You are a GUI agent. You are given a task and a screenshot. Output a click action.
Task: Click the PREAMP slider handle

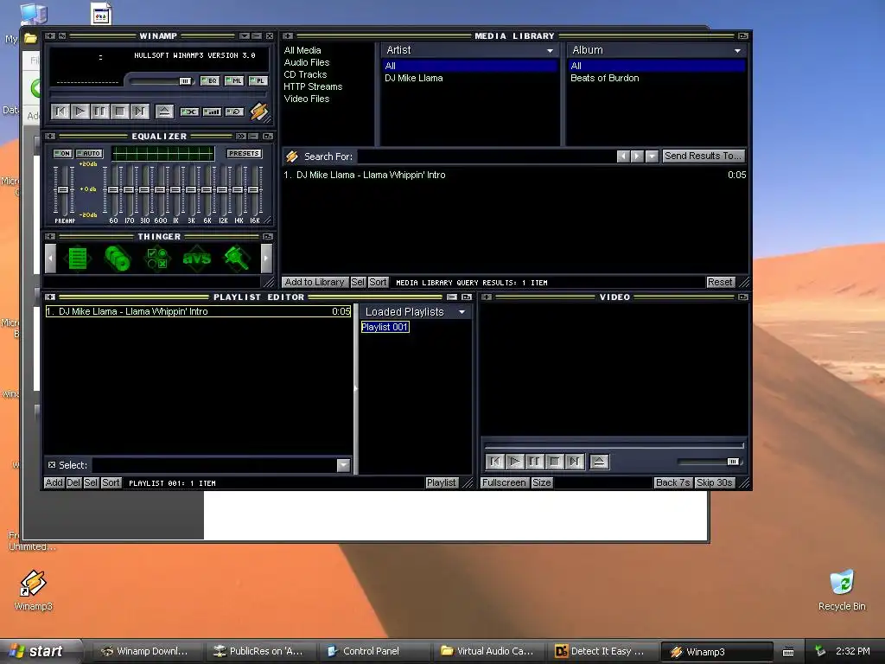pos(63,189)
